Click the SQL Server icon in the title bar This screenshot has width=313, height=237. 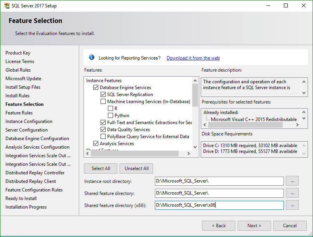(x=6, y=5)
